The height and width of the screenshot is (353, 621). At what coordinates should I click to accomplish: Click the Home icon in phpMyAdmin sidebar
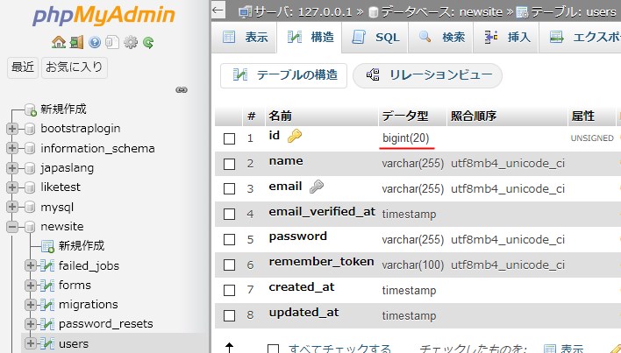59,42
